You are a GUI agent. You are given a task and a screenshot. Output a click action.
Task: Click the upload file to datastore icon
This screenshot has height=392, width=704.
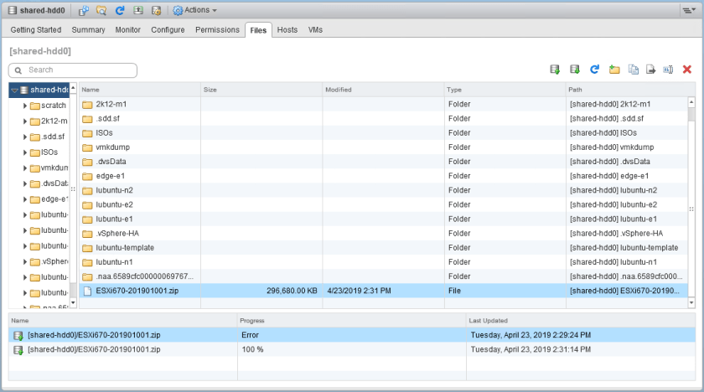tap(555, 70)
